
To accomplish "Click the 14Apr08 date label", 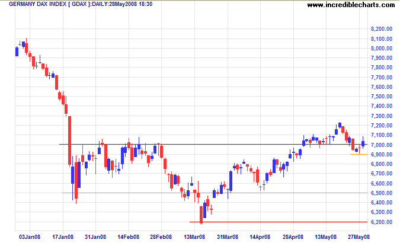I will click(x=261, y=237).
